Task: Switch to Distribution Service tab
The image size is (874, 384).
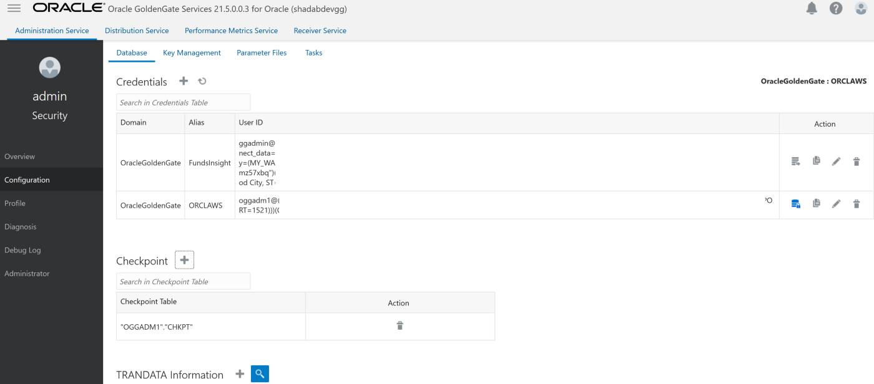Action: (x=137, y=31)
